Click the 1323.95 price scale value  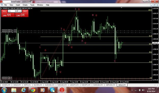(155, 8)
